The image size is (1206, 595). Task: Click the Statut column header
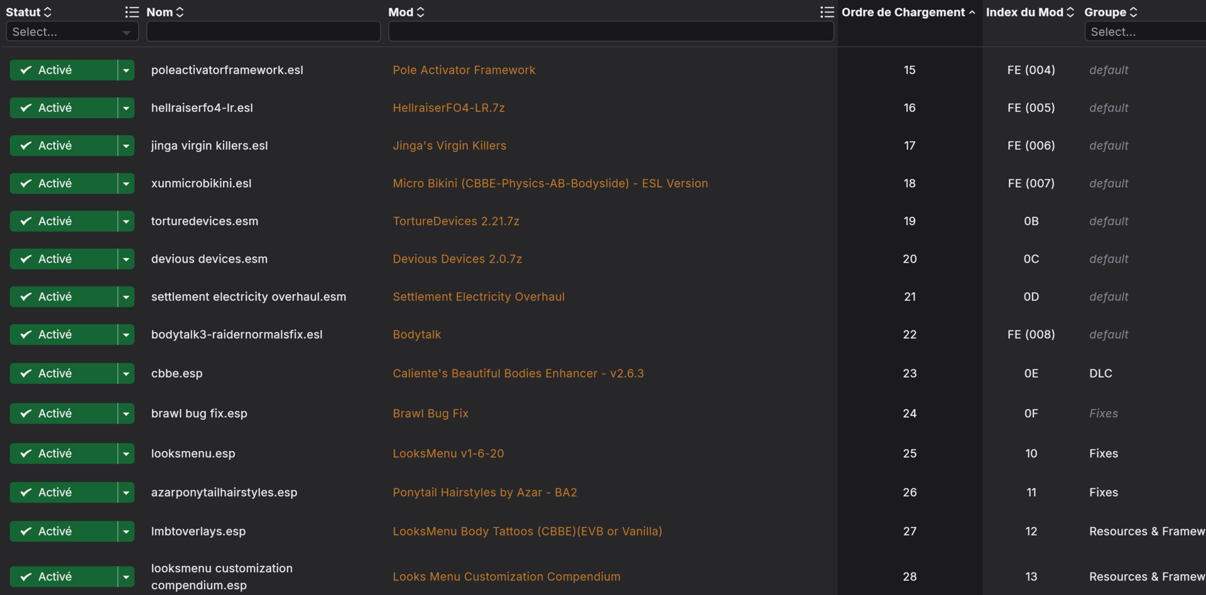tap(23, 12)
